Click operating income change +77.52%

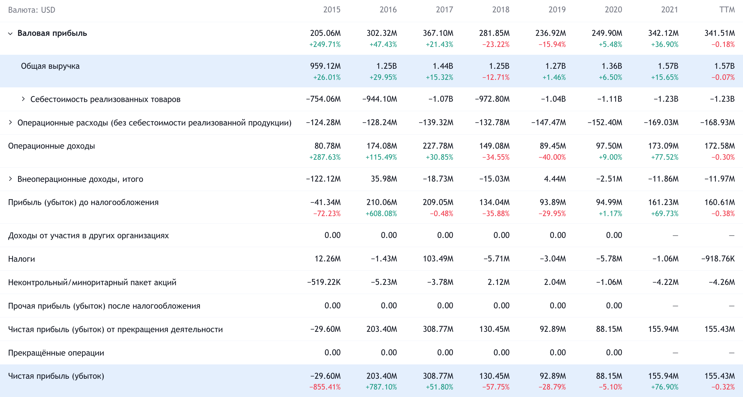pos(665,157)
